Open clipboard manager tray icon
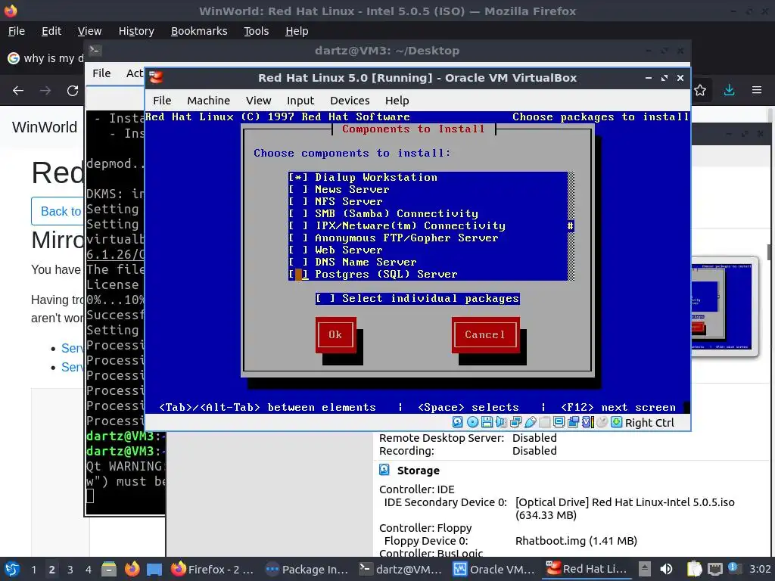The width and height of the screenshot is (775, 581). (x=695, y=569)
